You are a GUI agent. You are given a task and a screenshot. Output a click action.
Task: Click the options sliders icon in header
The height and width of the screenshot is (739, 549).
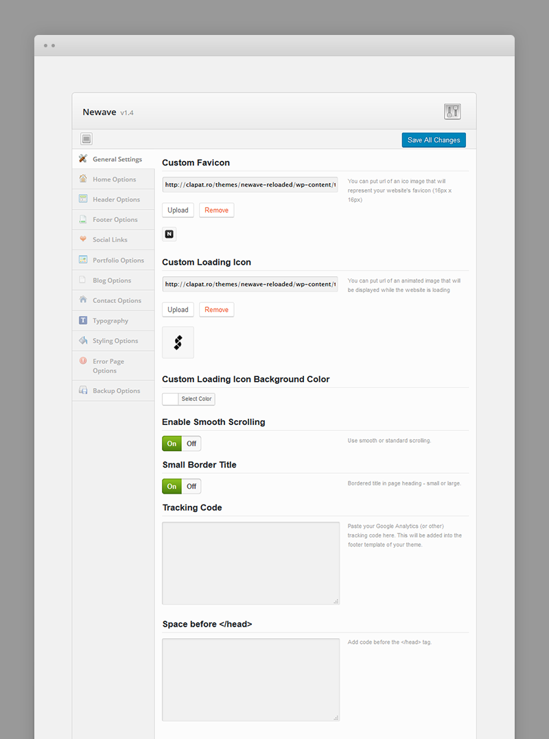(452, 112)
